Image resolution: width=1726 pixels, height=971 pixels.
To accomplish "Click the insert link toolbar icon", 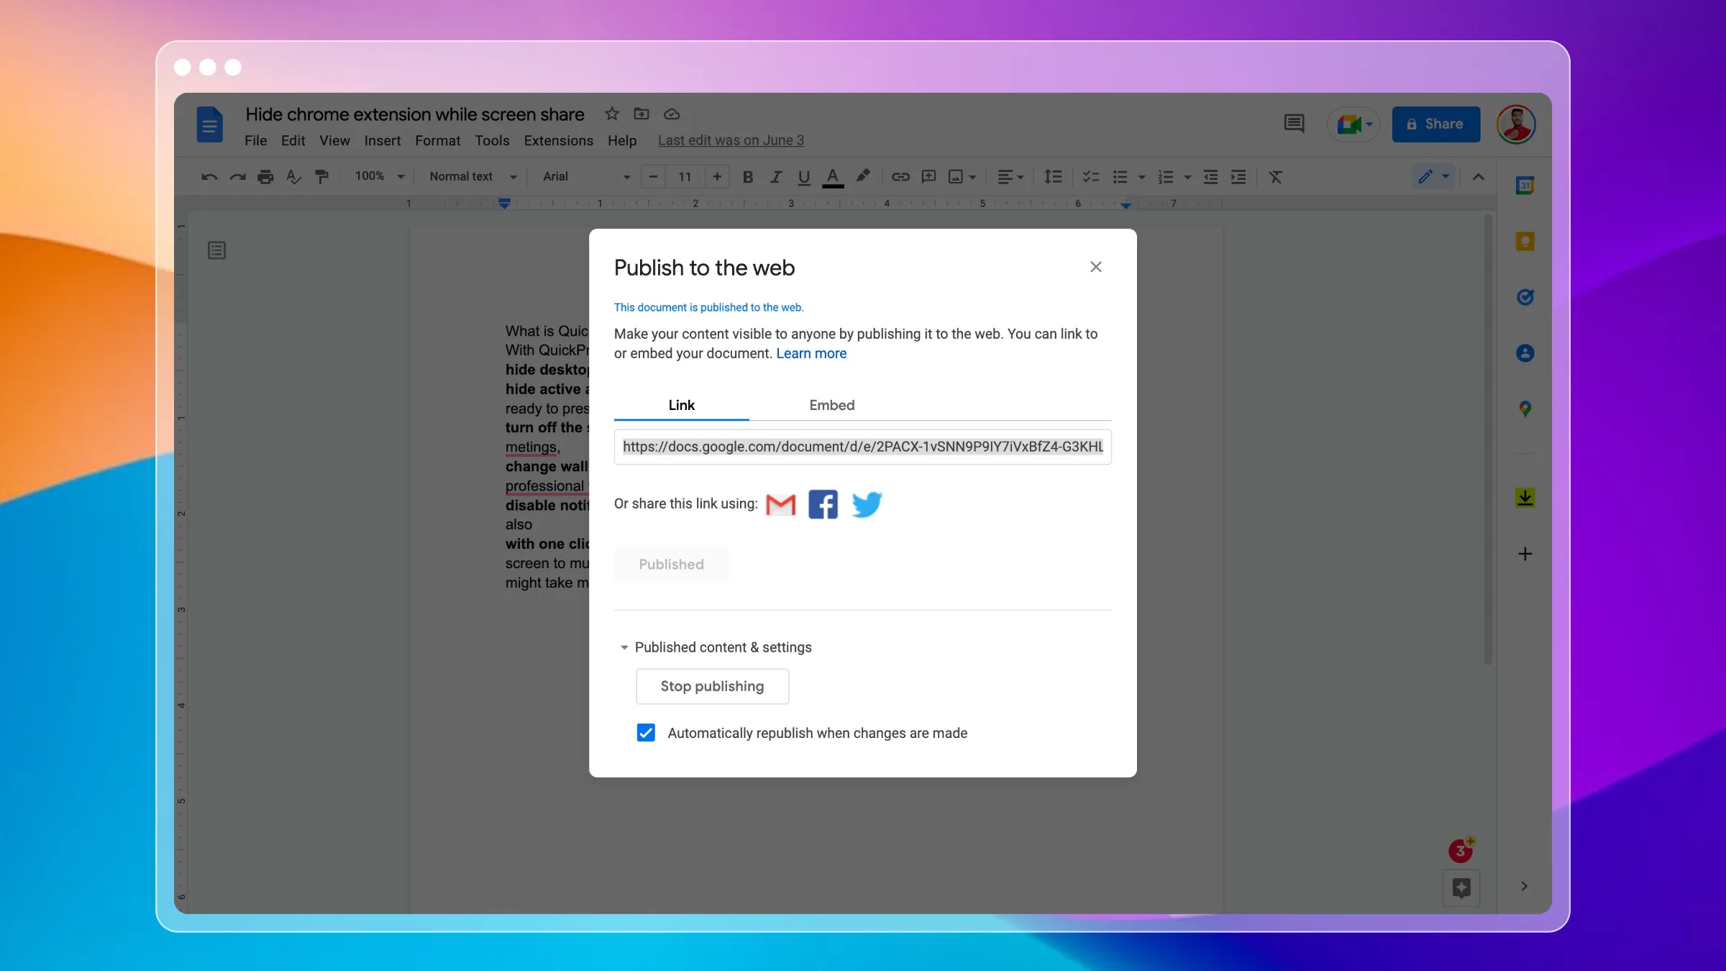I will click(900, 177).
